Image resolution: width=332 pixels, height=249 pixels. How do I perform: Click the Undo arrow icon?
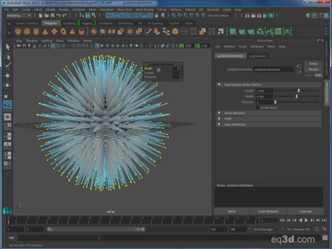point(59,16)
